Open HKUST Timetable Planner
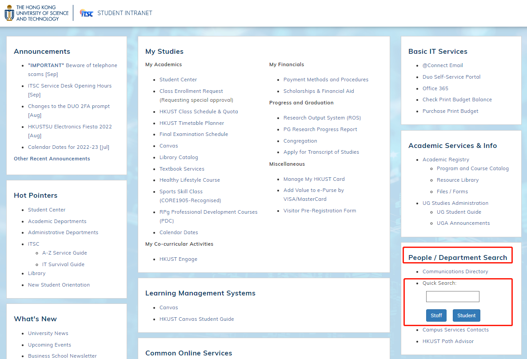This screenshot has height=359, width=527. pyautogui.click(x=192, y=123)
